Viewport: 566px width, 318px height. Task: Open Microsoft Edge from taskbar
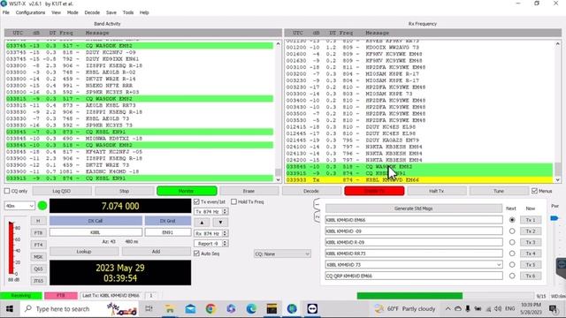tap(251, 309)
